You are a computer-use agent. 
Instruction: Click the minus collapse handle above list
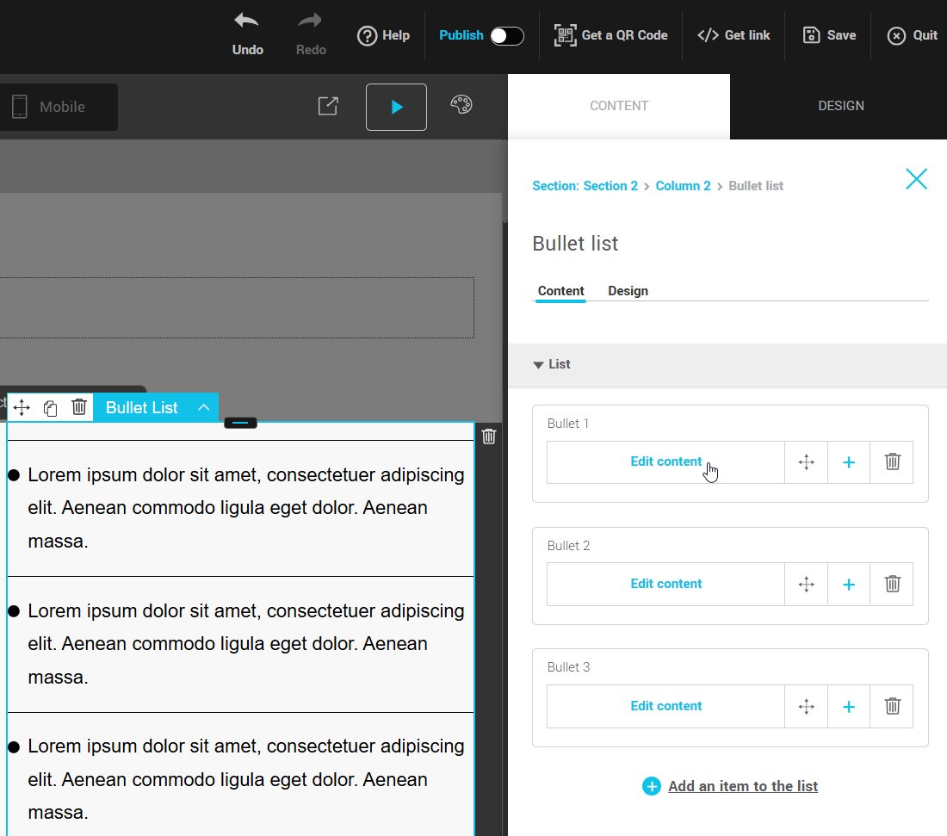tap(240, 423)
